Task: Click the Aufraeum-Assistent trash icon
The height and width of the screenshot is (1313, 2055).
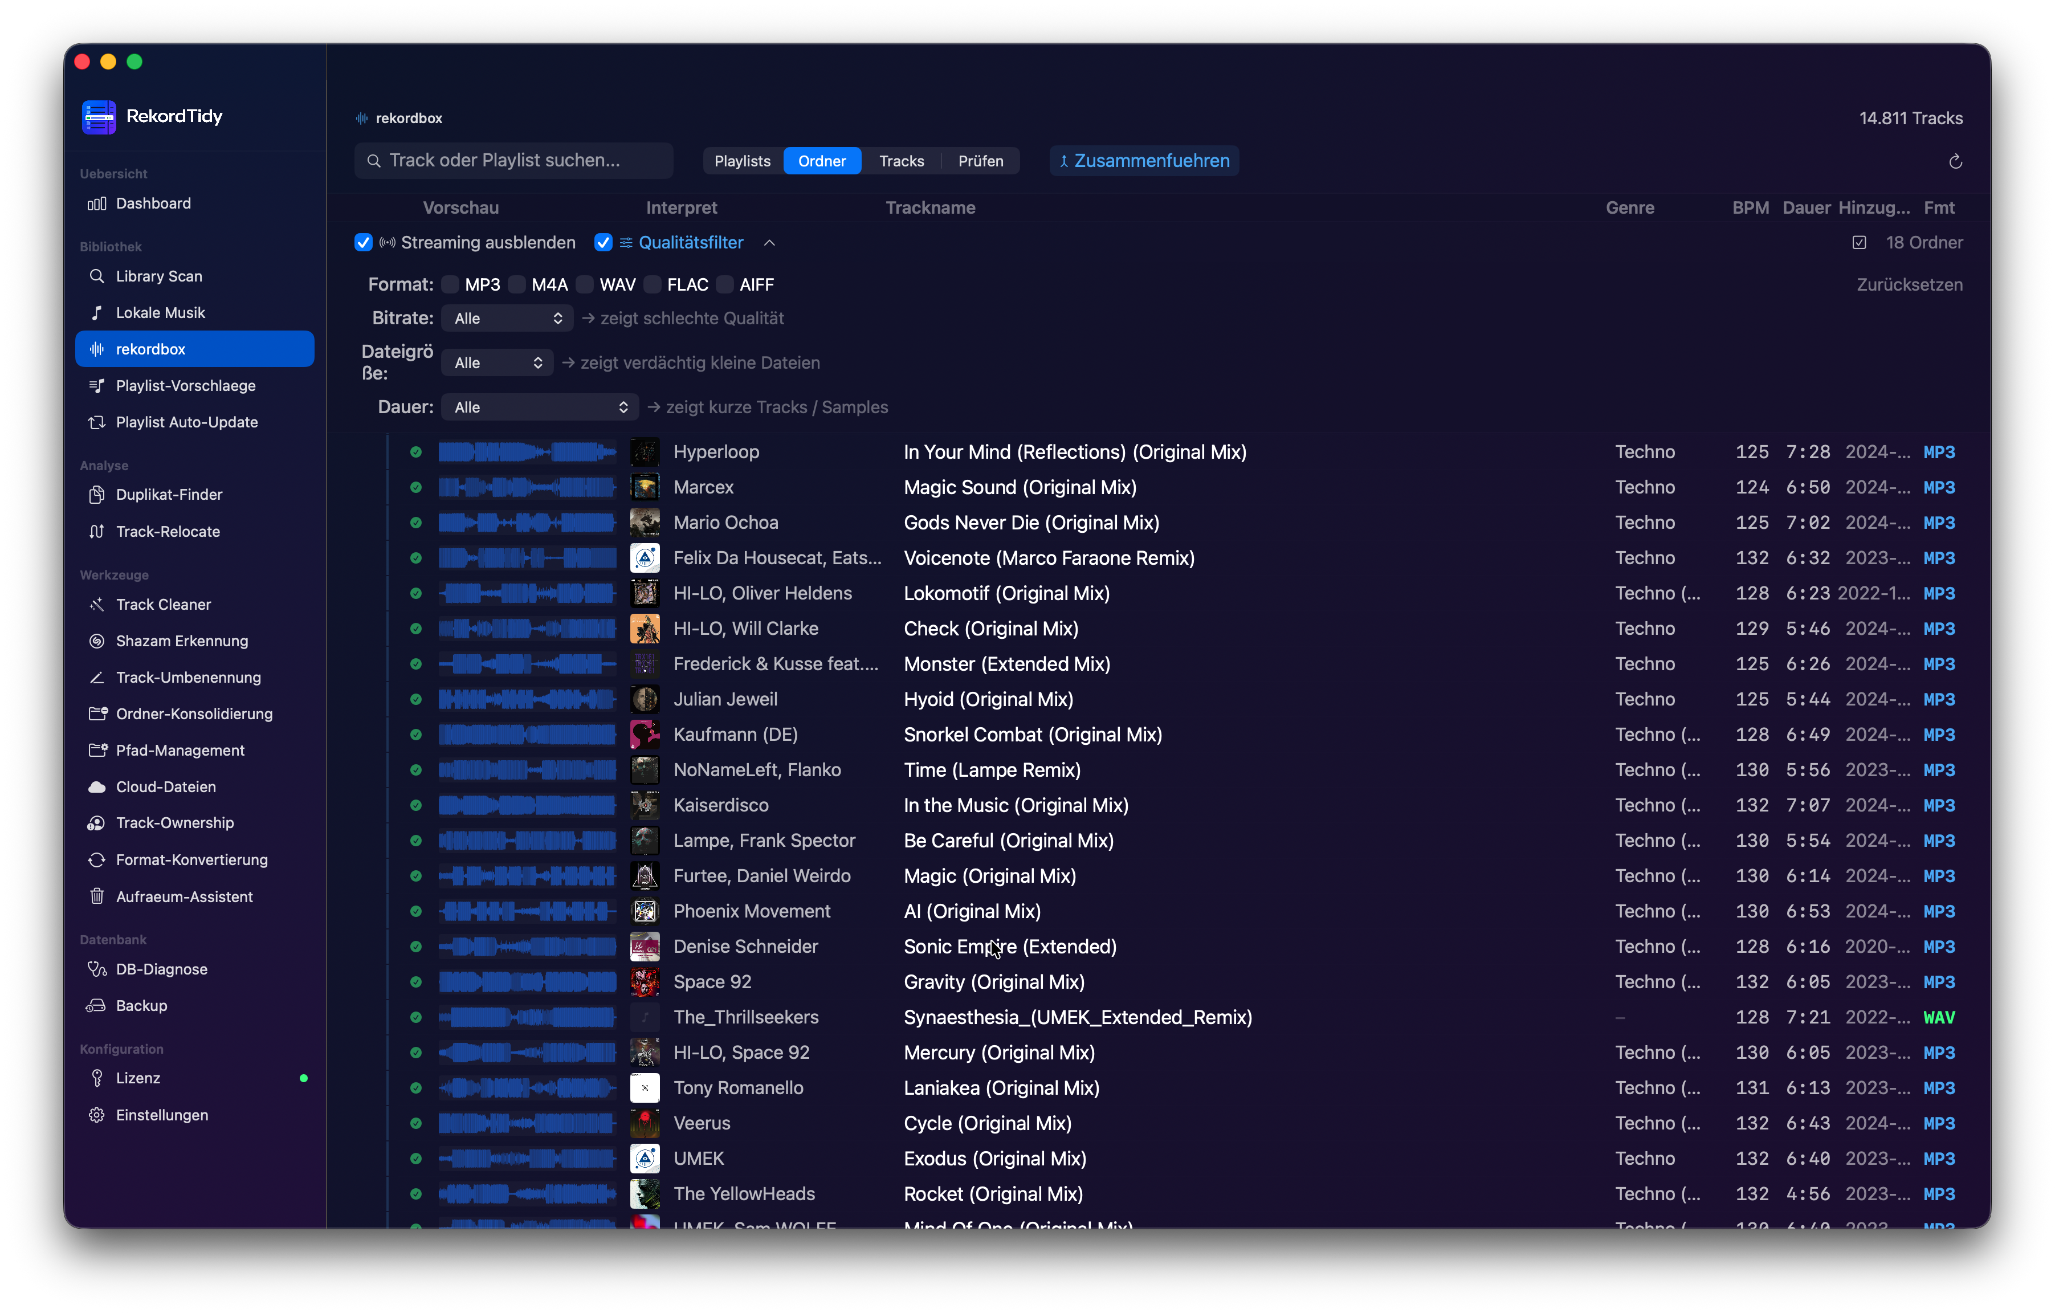Action: 96,896
